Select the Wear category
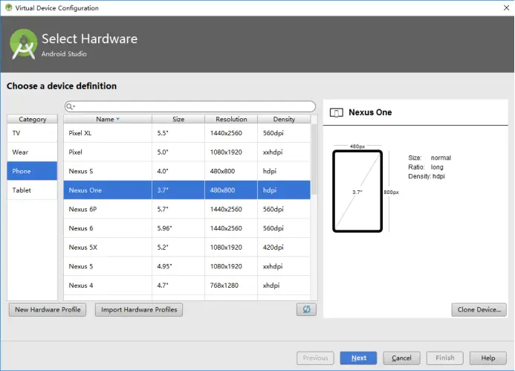515x371 pixels. tap(32, 152)
